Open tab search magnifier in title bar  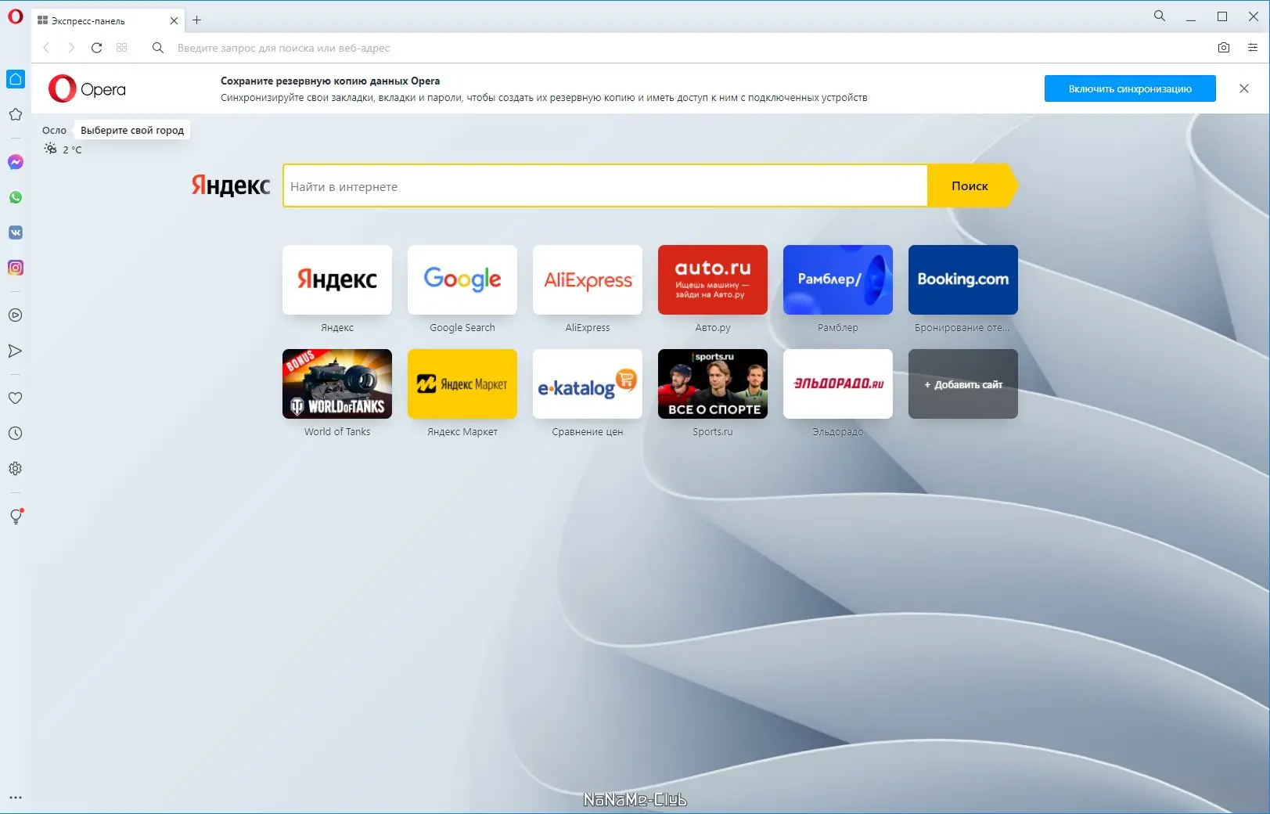click(1160, 16)
